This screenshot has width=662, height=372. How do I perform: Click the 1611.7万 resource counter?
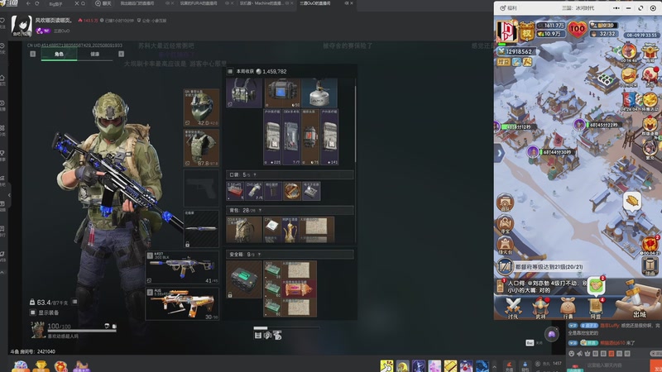[551, 26]
